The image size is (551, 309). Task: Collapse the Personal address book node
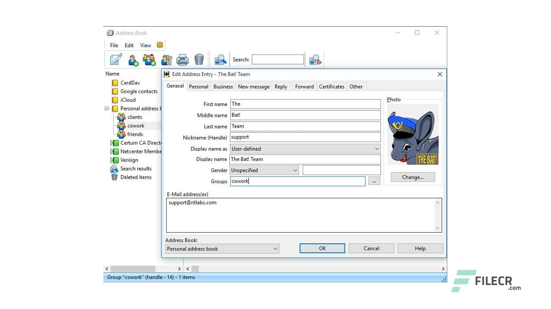(107, 108)
